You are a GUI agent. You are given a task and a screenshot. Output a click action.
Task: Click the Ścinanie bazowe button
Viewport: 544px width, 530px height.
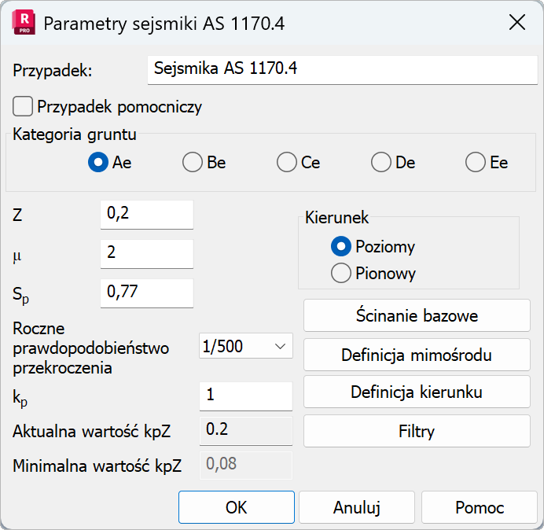417,315
